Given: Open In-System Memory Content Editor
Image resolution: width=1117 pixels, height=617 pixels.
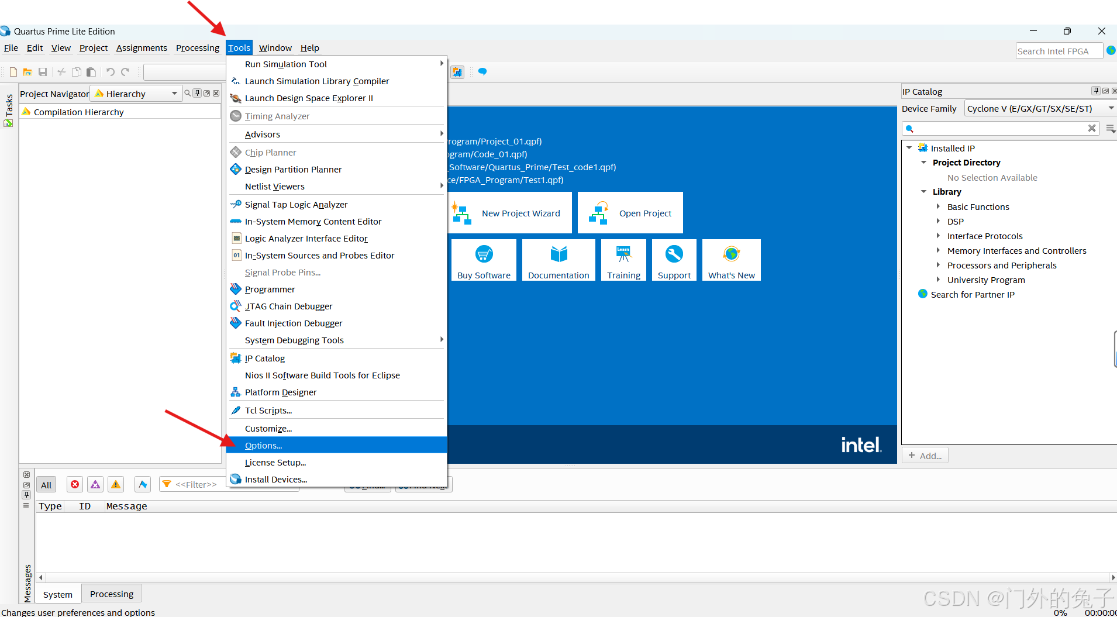Looking at the screenshot, I should (x=337, y=222).
